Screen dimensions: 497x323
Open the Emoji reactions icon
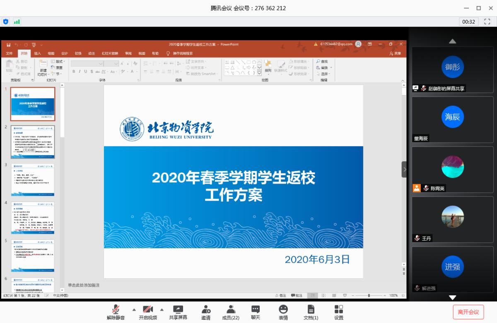283,309
